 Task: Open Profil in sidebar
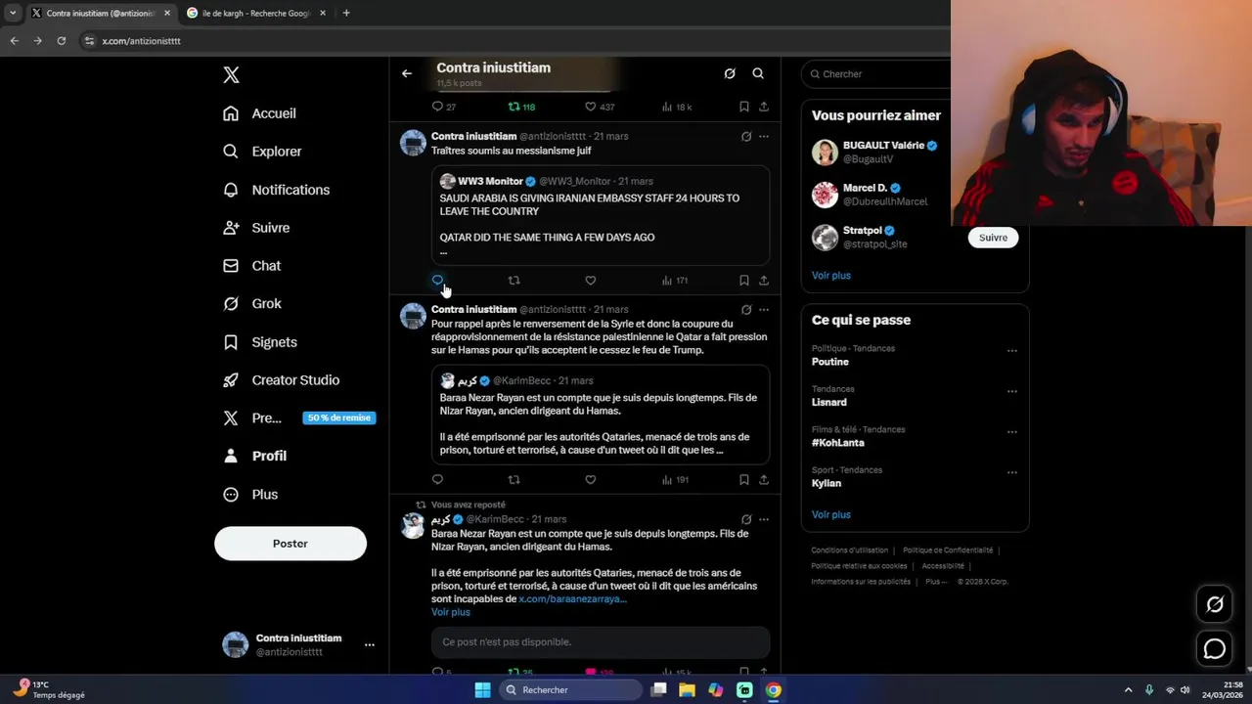tap(254, 456)
